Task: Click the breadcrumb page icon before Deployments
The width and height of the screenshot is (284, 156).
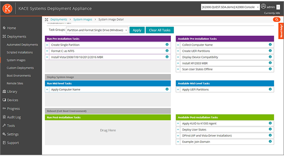Action: click(x=47, y=20)
